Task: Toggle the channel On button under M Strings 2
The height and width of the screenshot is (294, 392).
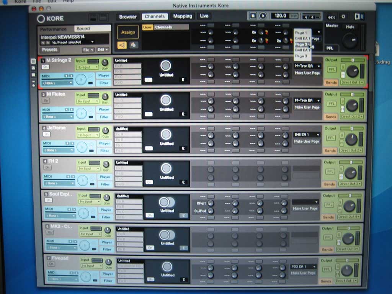Action: (45, 67)
